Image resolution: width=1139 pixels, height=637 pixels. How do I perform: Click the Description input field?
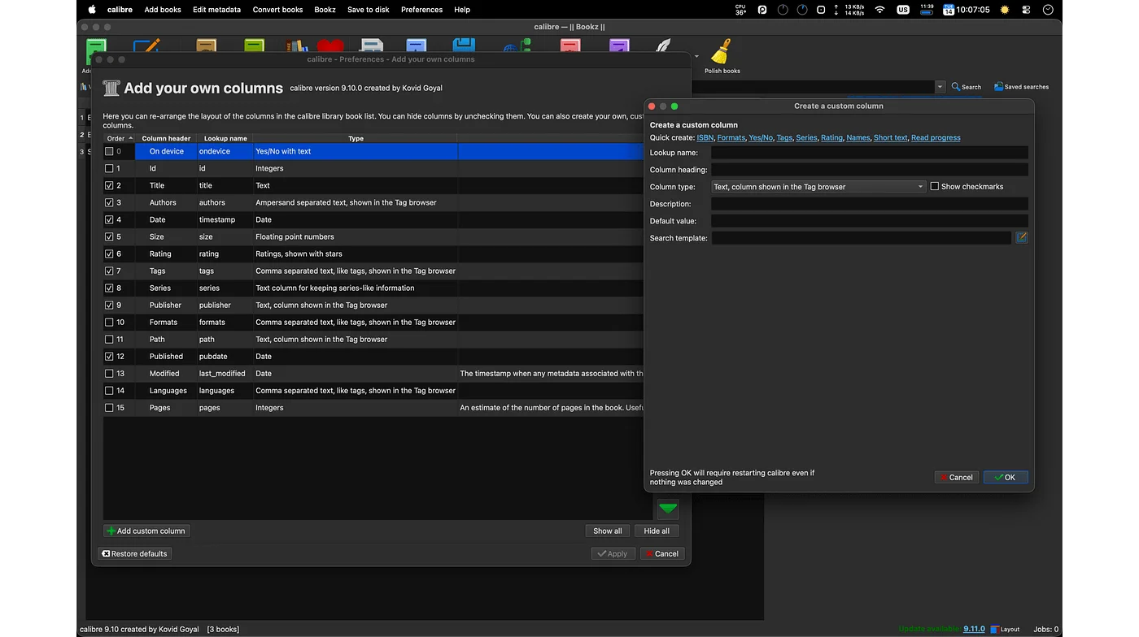click(x=870, y=204)
